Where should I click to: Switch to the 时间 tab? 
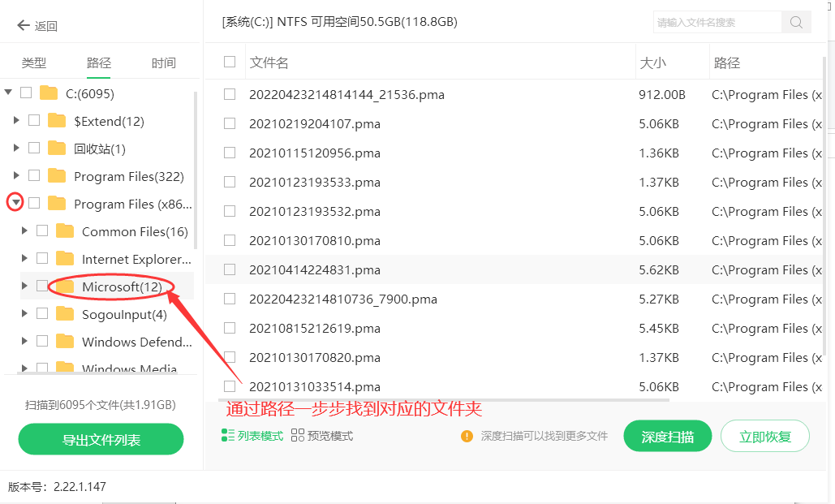(x=164, y=62)
